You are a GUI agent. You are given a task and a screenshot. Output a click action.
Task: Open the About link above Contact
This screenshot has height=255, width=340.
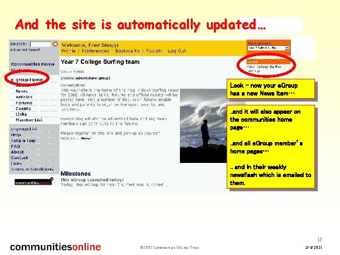point(17,152)
